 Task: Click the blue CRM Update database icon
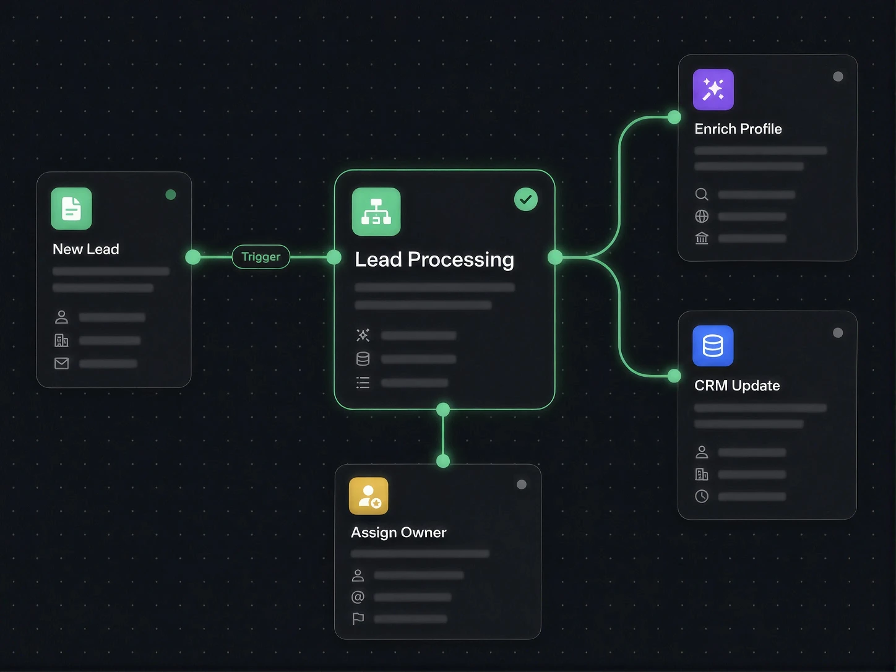tap(713, 346)
